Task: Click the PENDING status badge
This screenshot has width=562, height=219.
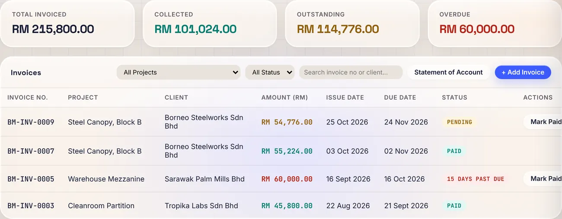Action: [x=460, y=122]
